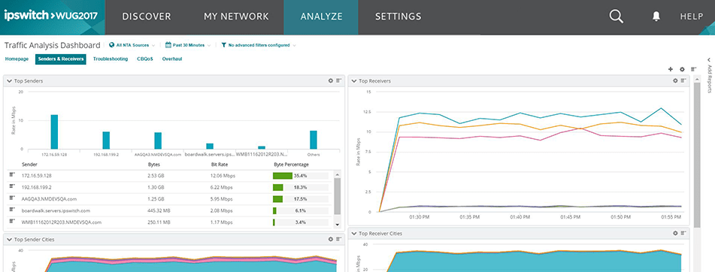Open the HELP menu
The height and width of the screenshot is (272, 715).
click(691, 17)
